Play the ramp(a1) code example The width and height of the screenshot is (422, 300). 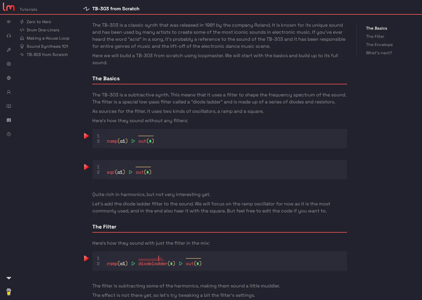tap(86, 136)
